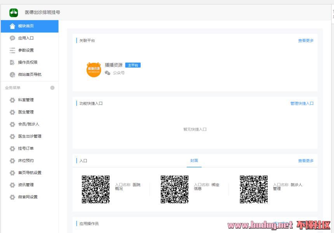Click the WeChat icon beside 公众号
Image resolution: width=334 pixels, height=233 pixels.
(108, 73)
